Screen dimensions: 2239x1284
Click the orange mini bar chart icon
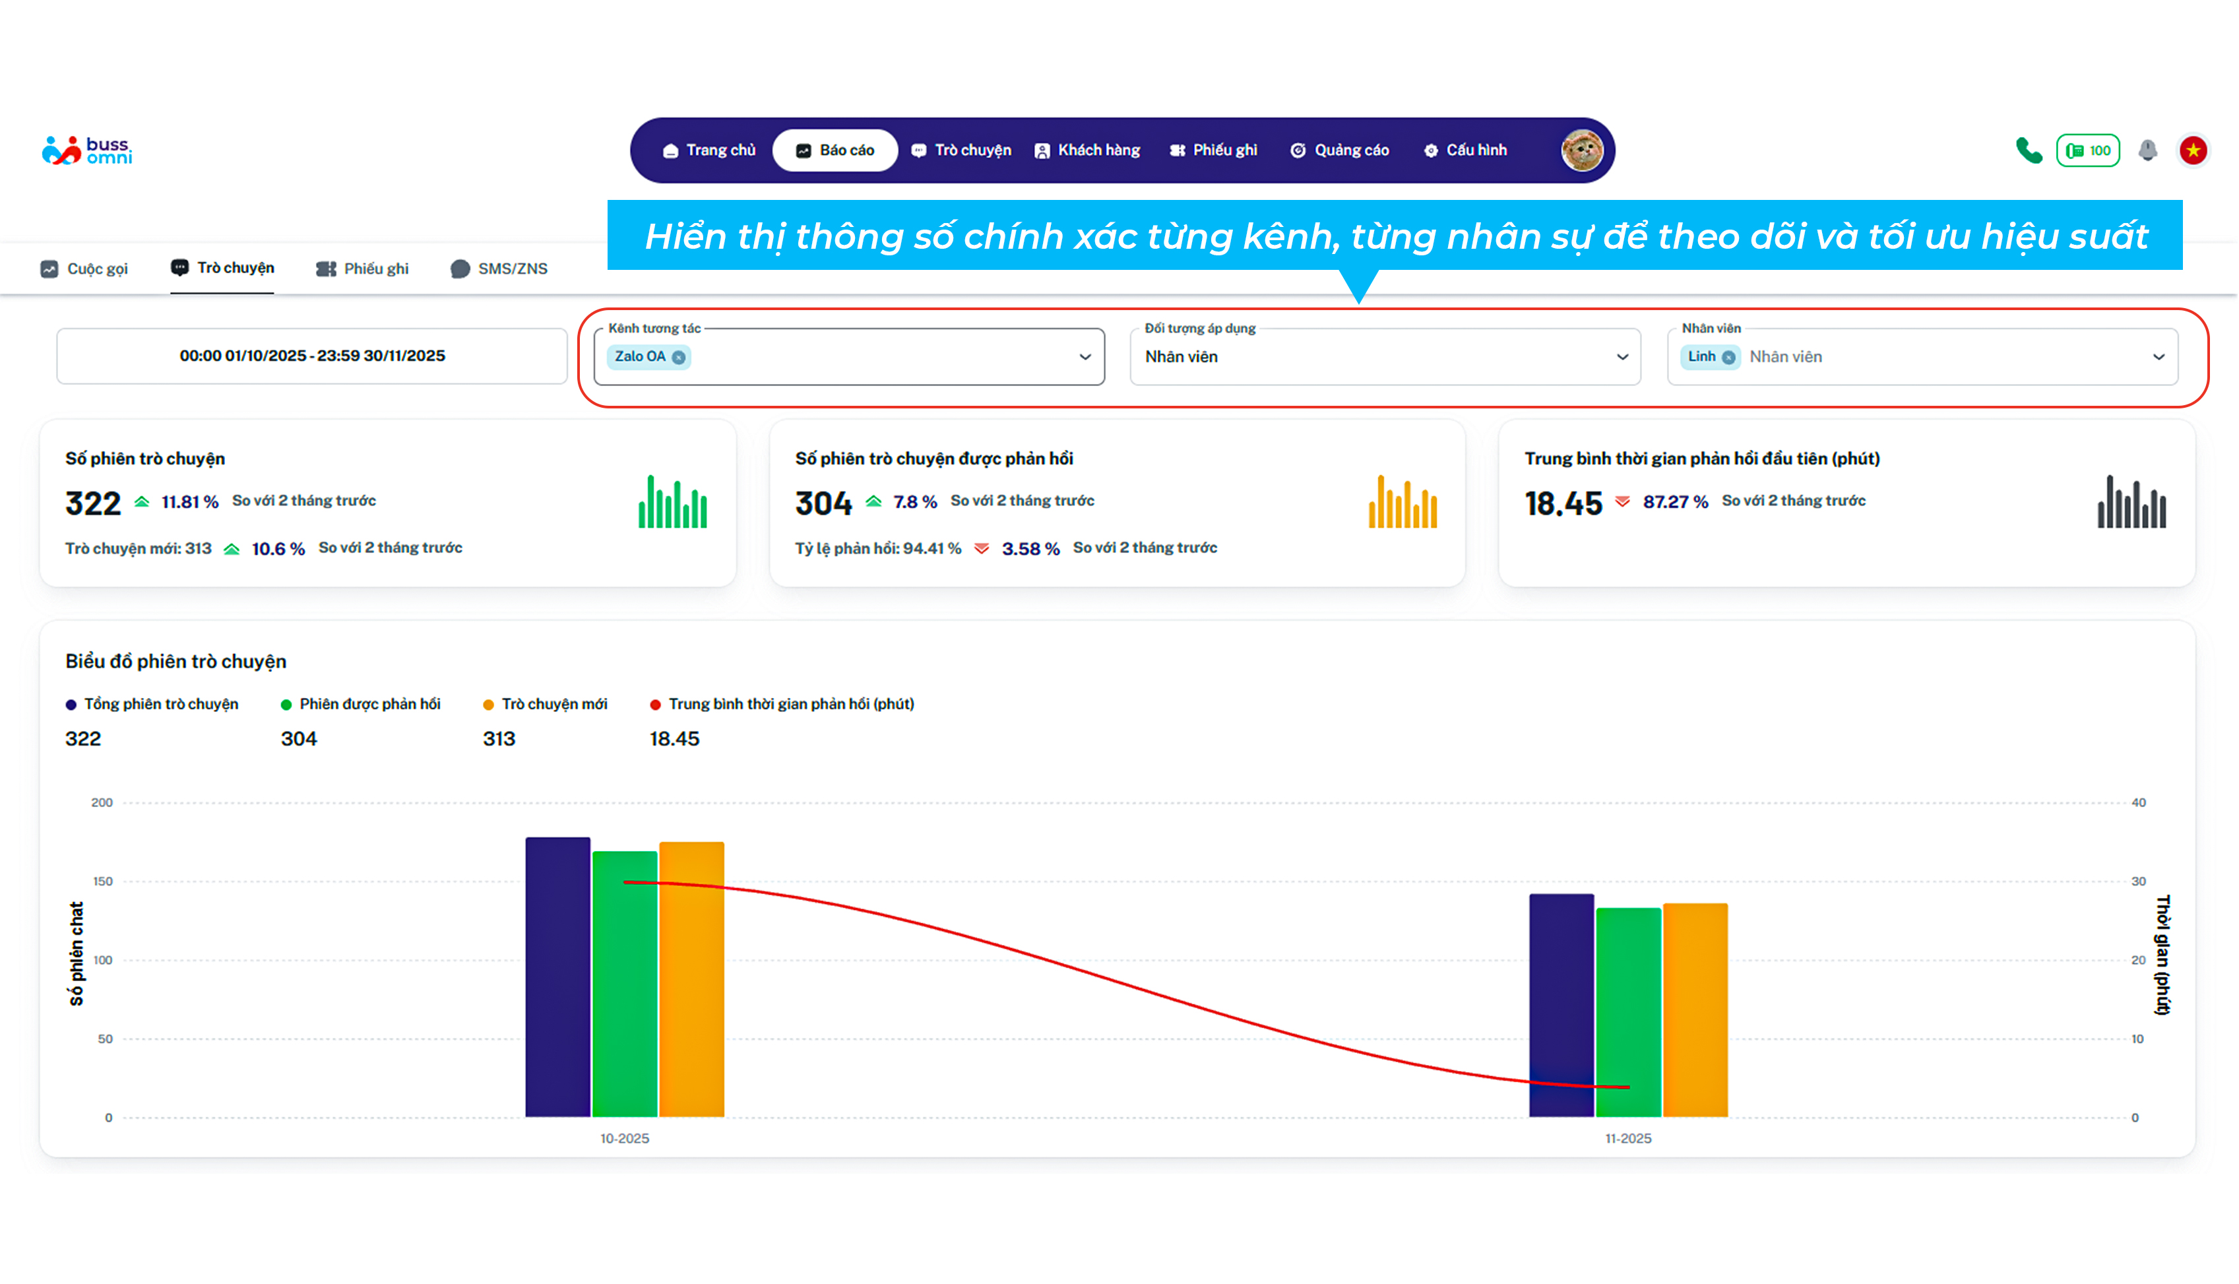[1403, 503]
